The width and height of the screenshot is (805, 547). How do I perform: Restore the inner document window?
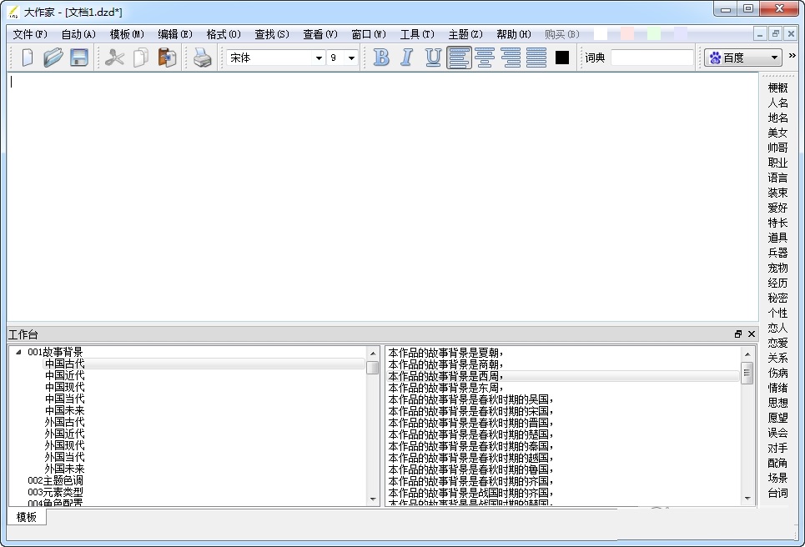click(x=776, y=34)
